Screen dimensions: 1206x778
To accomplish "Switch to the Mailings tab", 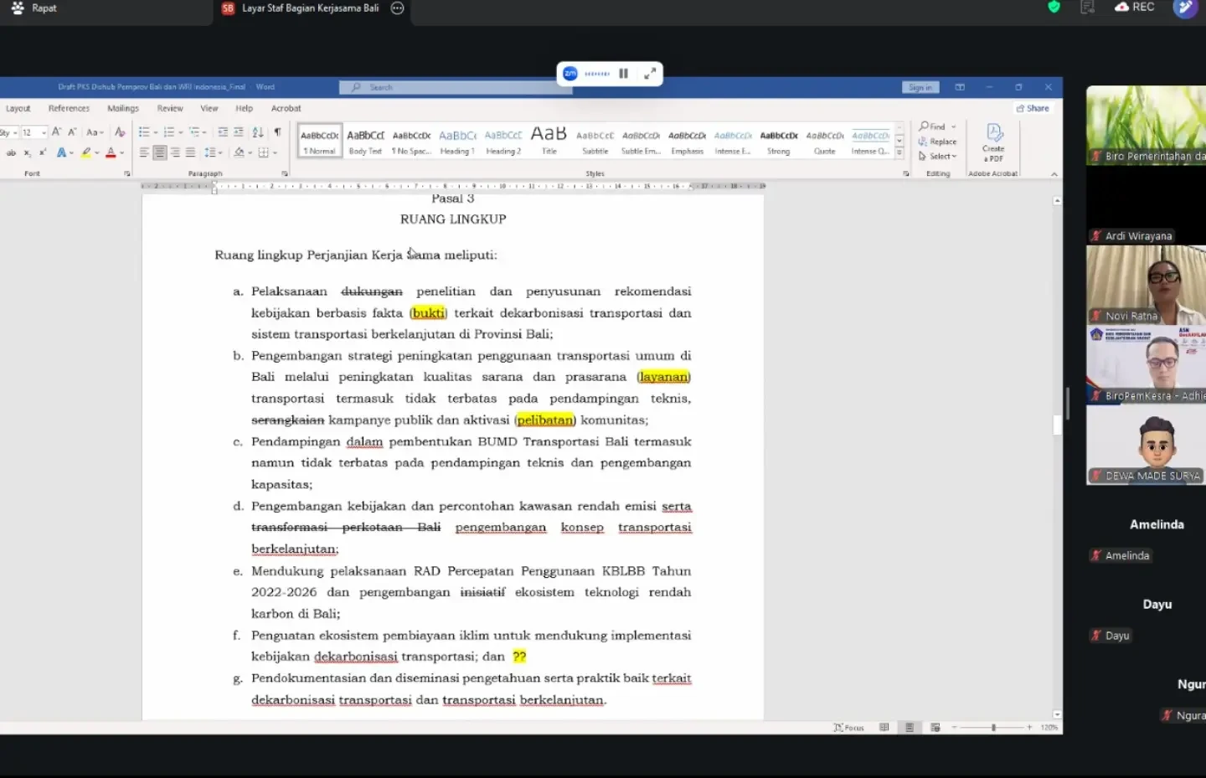I will pyautogui.click(x=123, y=108).
